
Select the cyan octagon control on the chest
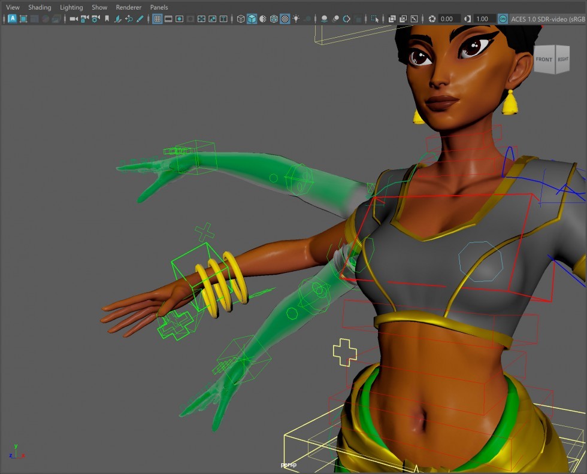click(481, 262)
